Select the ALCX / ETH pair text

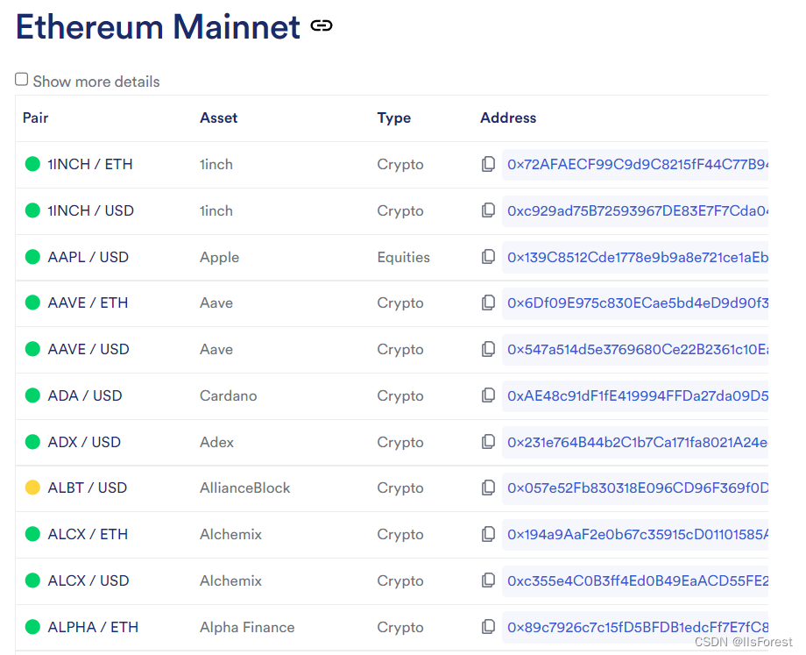pyautogui.click(x=88, y=534)
